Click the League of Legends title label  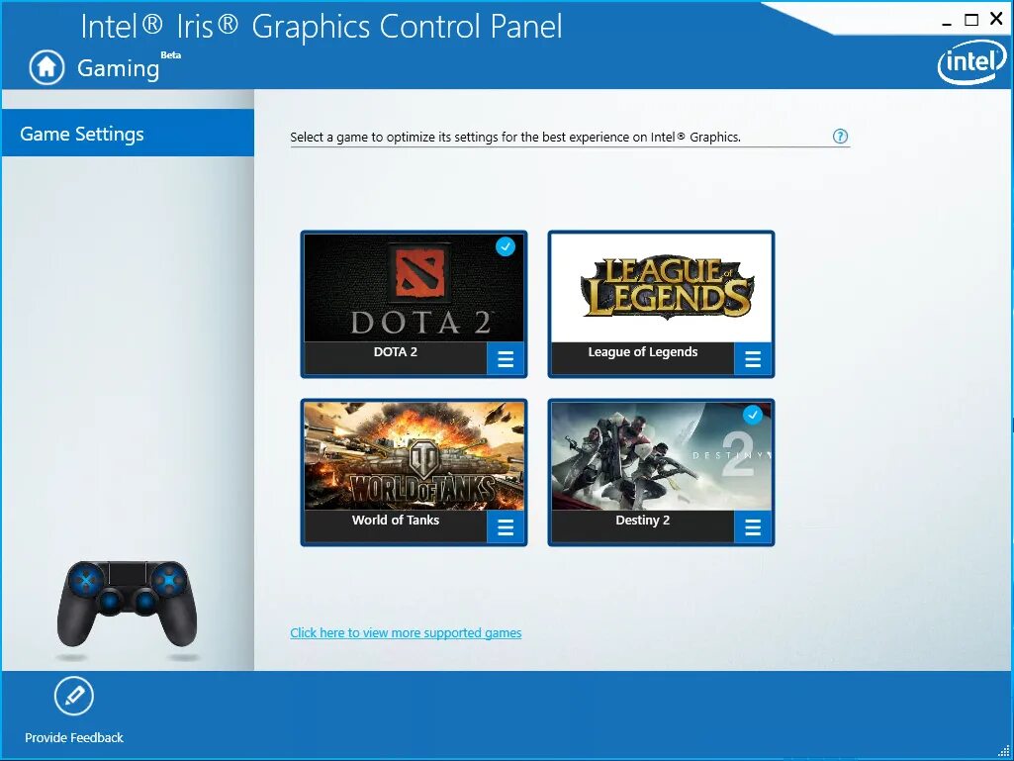pyautogui.click(x=643, y=352)
